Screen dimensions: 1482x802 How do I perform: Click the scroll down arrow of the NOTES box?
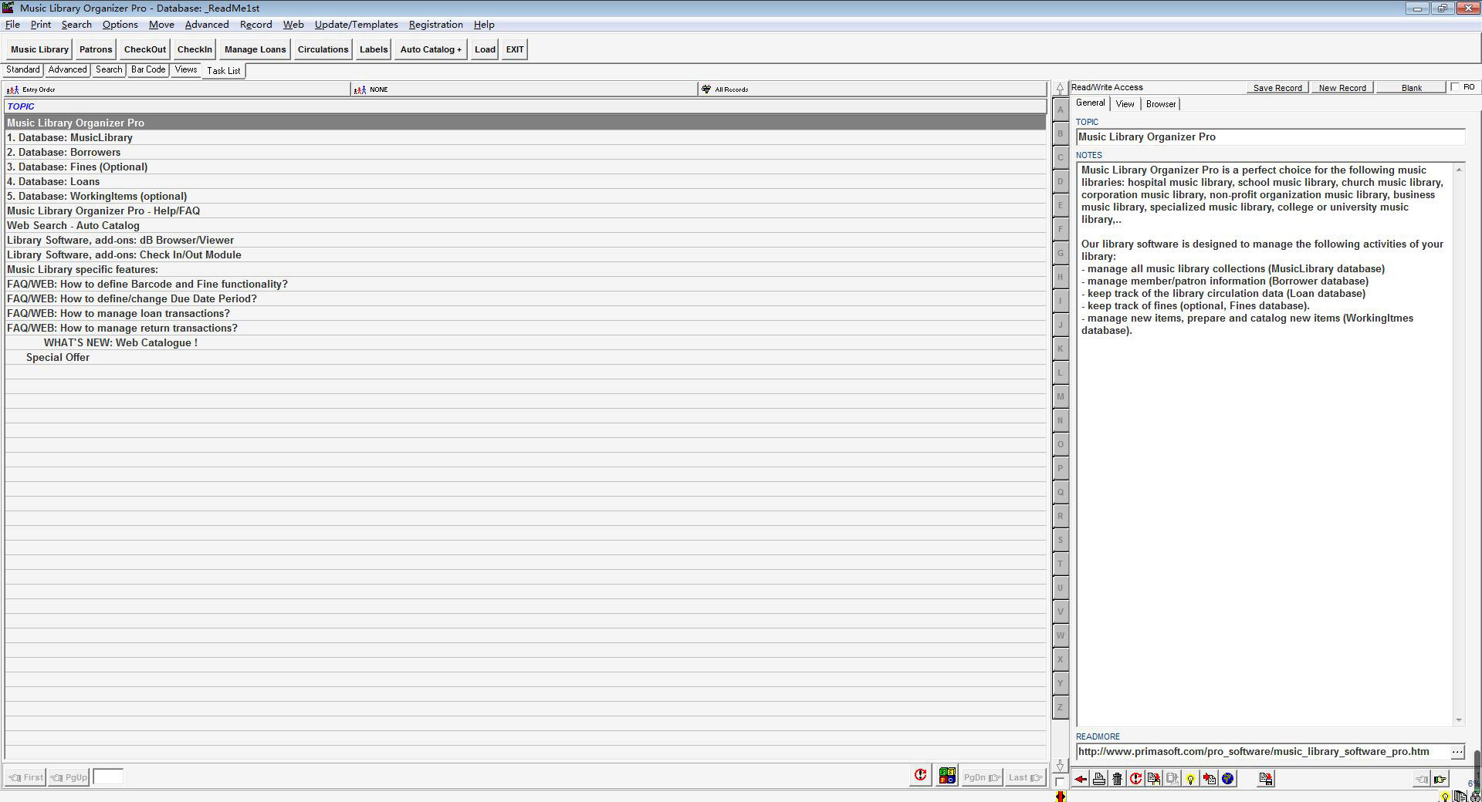(x=1459, y=720)
